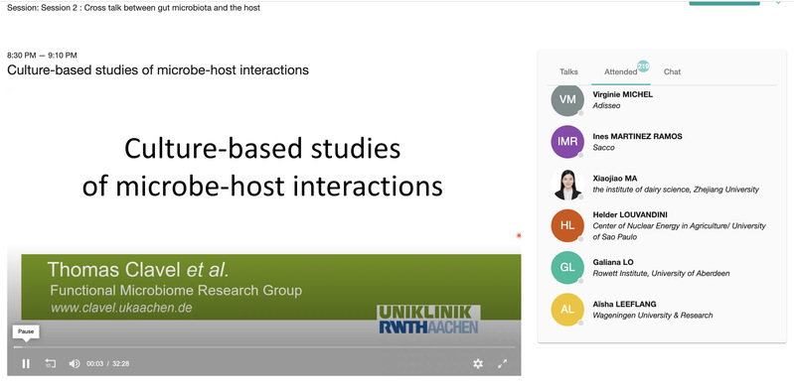The height and width of the screenshot is (388, 794).
Task: Click Wageningen University & Research text
Action: (652, 316)
